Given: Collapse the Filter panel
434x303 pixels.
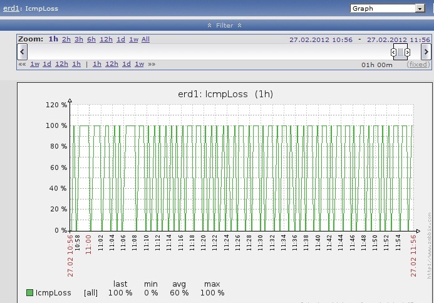Looking at the screenshot, I should point(224,25).
